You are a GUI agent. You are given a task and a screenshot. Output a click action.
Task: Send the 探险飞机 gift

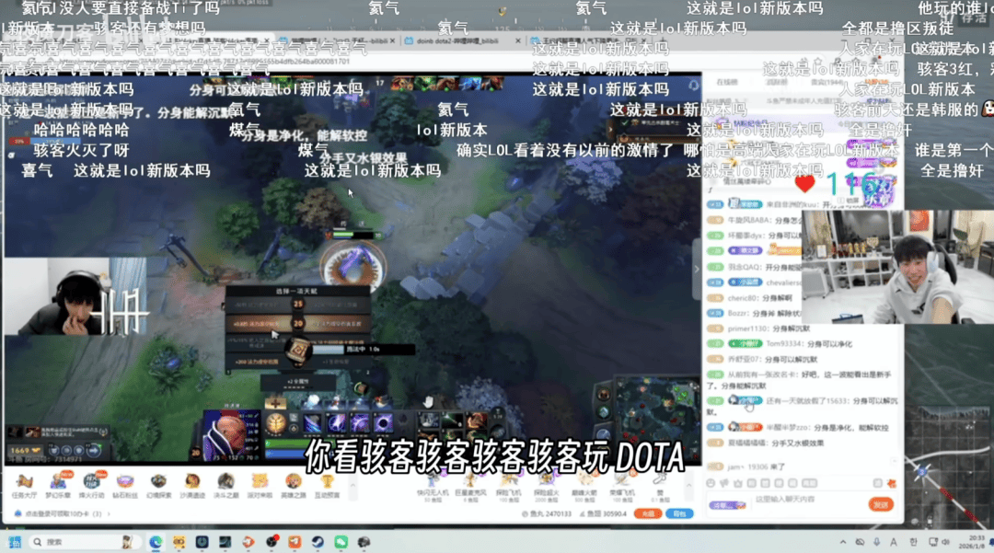[x=508, y=483]
